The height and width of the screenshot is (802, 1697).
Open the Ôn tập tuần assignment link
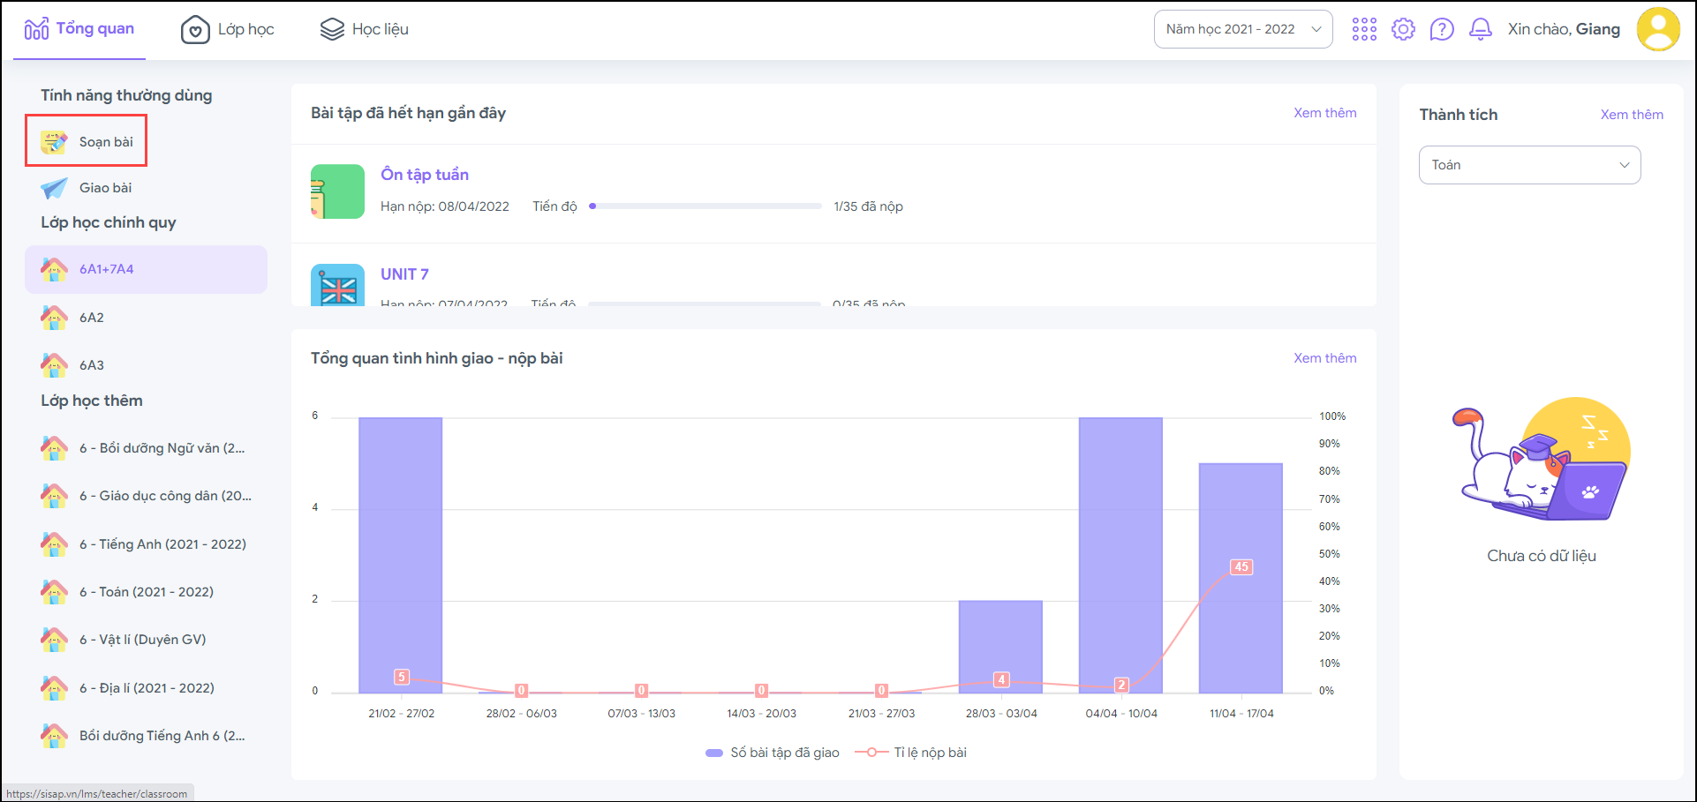[x=425, y=175]
